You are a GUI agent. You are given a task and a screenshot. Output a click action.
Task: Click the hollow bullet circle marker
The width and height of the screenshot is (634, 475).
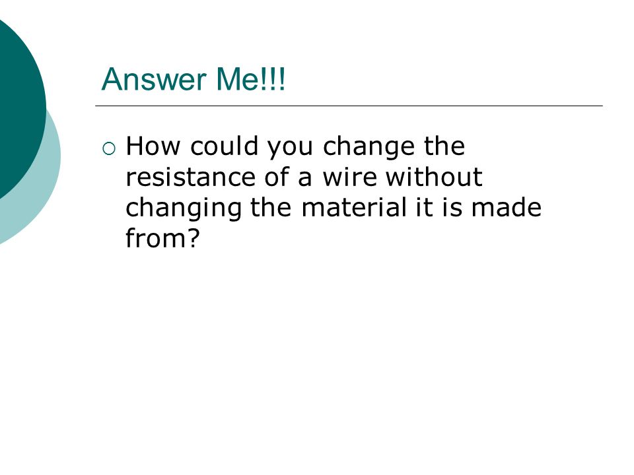pyautogui.click(x=109, y=149)
